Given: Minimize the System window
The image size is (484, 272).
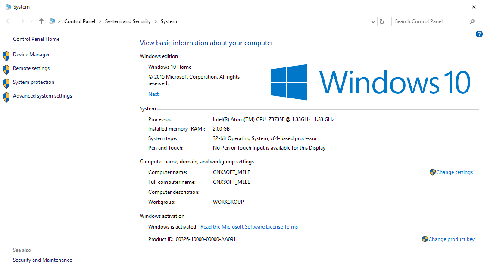Looking at the screenshot, I should pos(434,7).
